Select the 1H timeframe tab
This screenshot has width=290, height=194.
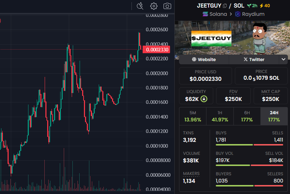tap(220, 116)
